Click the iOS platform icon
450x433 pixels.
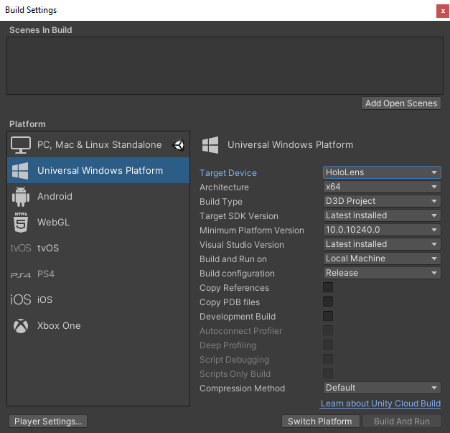tap(21, 299)
